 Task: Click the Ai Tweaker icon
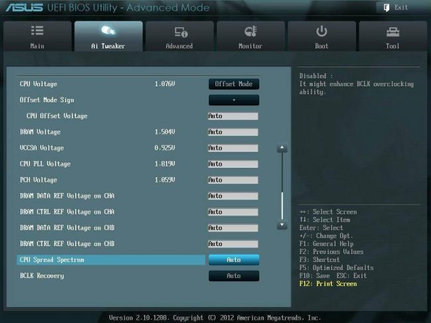coord(108,31)
